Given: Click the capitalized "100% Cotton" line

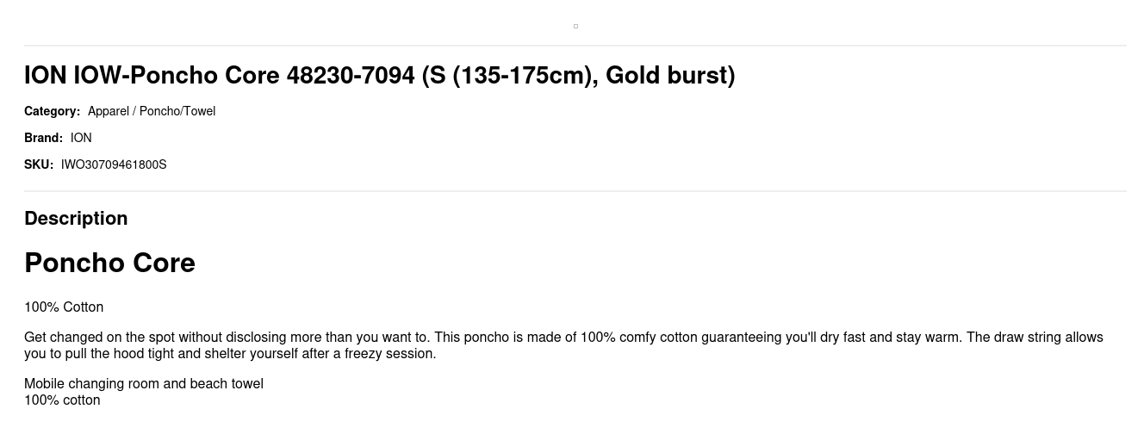Looking at the screenshot, I should (64, 307).
